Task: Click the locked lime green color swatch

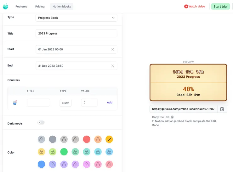Action: (x=53, y=152)
